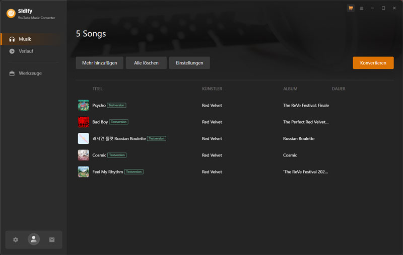403x255 pixels.
Task: Open the hamburger menu in title bar
Action: [x=361, y=8]
